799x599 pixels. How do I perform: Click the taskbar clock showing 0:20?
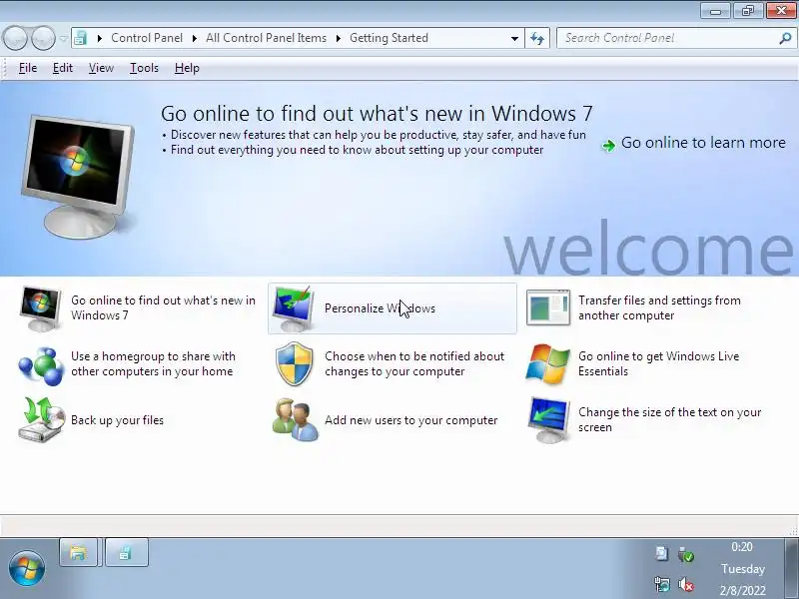pyautogui.click(x=742, y=547)
